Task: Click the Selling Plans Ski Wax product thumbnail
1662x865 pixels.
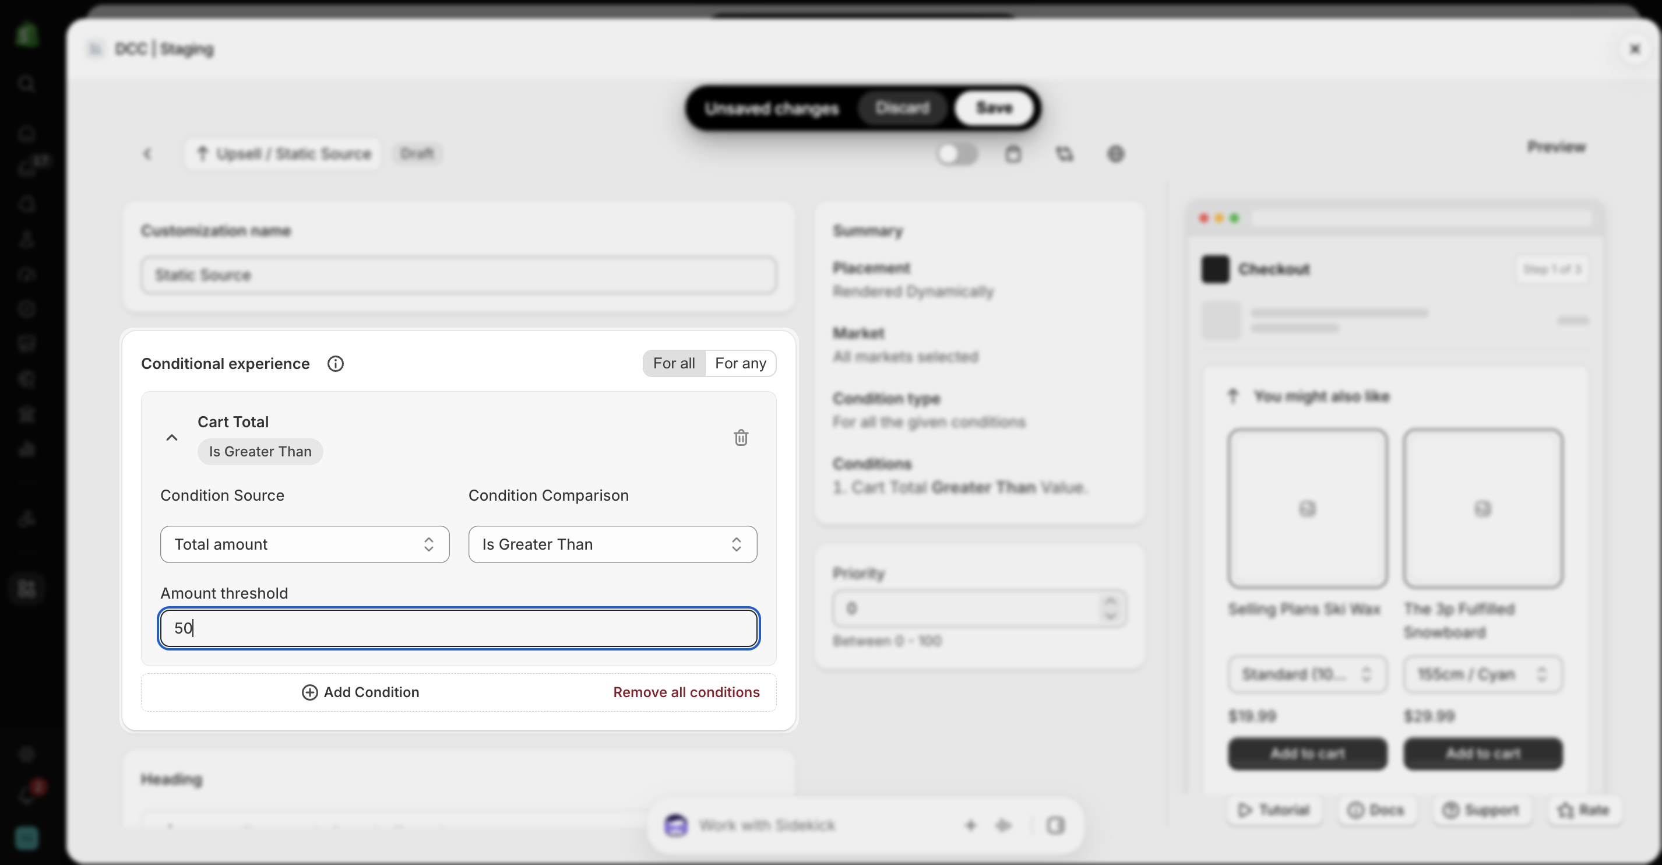Action: pyautogui.click(x=1307, y=508)
